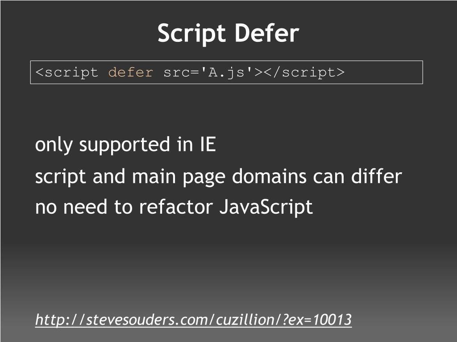The width and height of the screenshot is (457, 342).
Task: Select the highlighted 'defer' keyword in the code
Action: (x=130, y=73)
